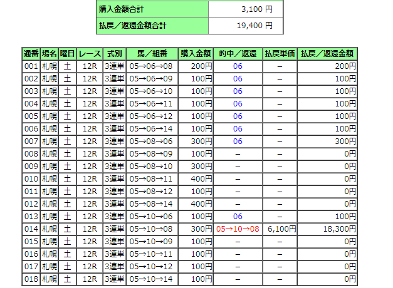This screenshot has height=288, width=393.
Task: Click the 06 link in row 004
Action: pos(238,103)
